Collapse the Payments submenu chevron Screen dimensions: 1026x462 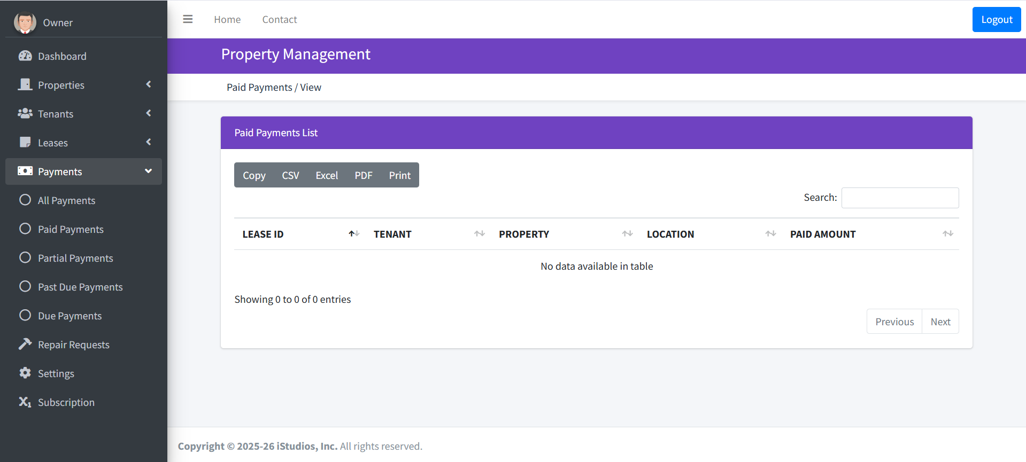click(149, 171)
